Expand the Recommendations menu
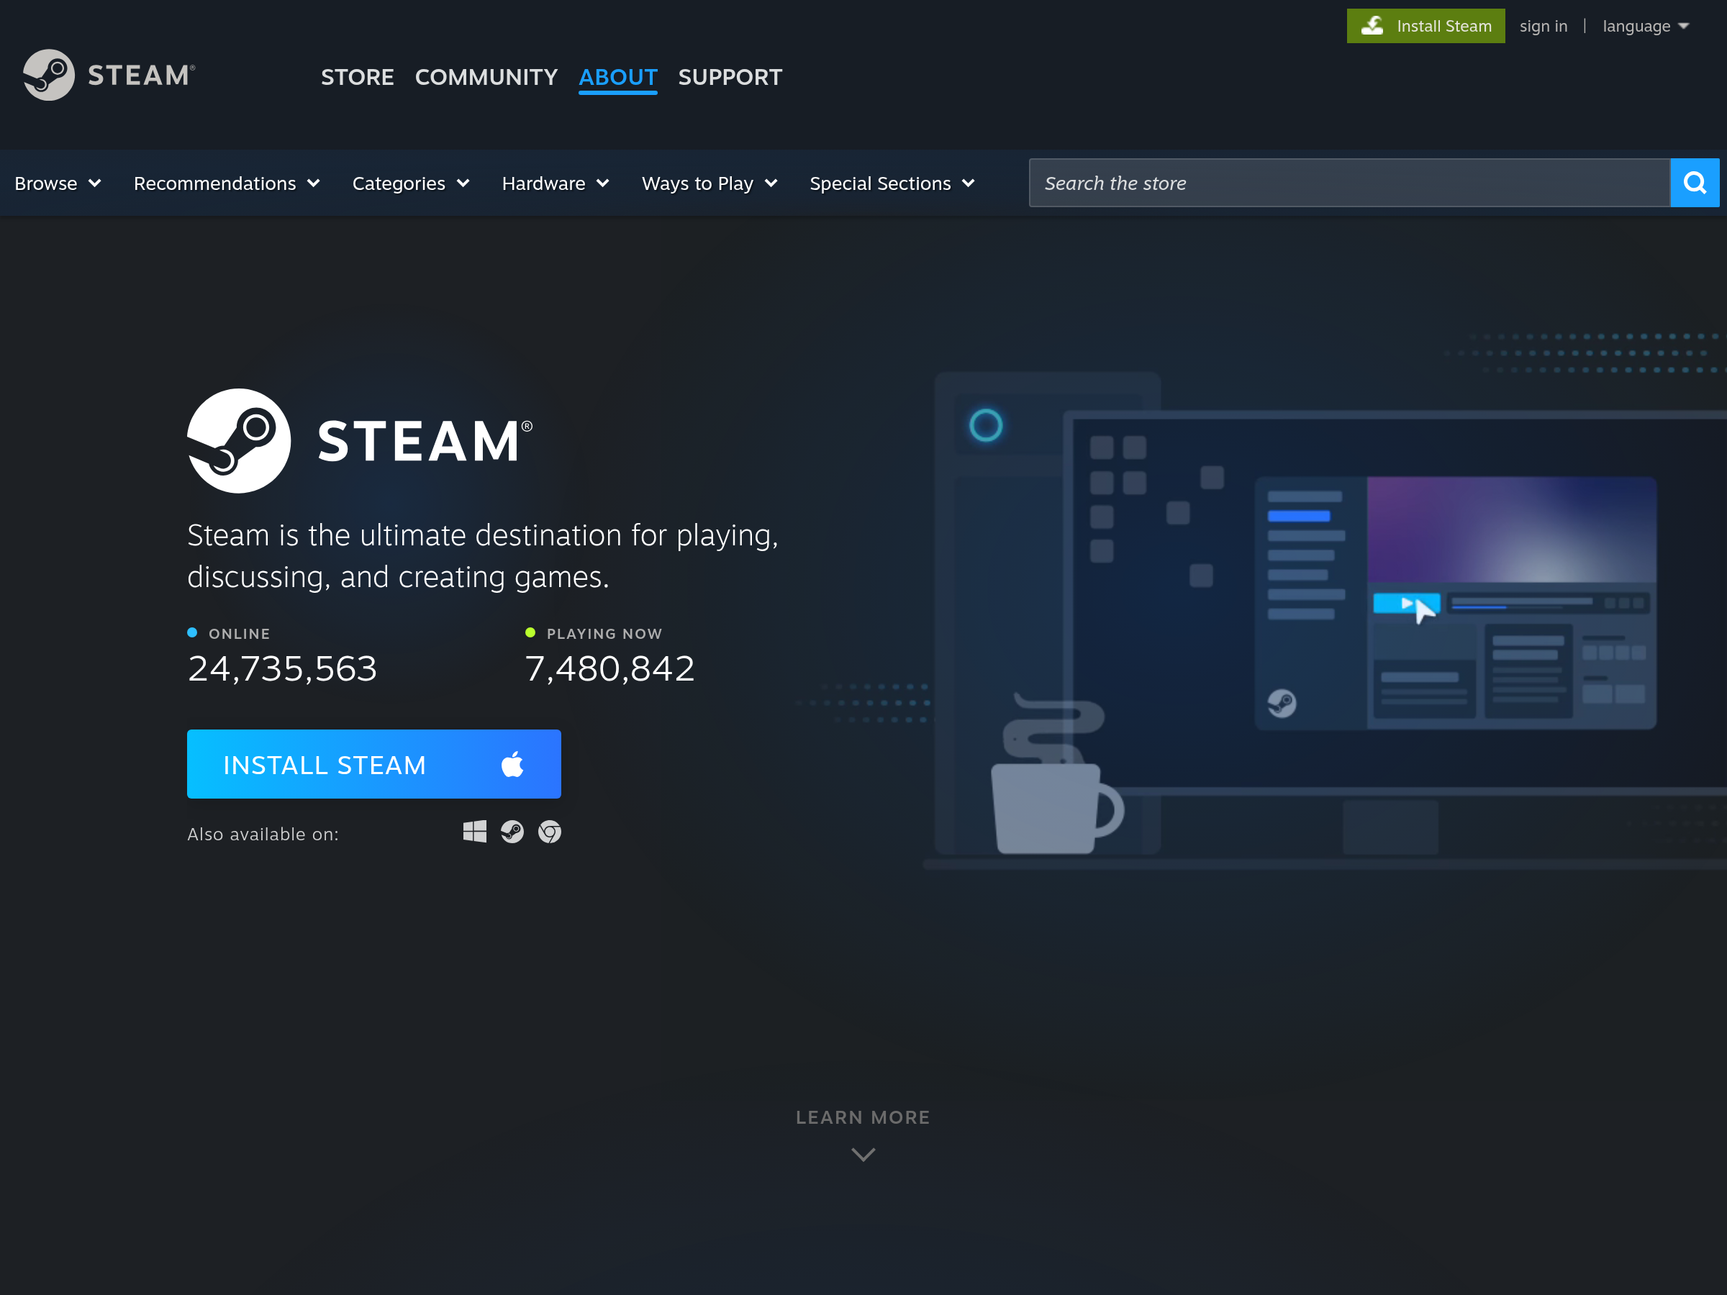 [227, 183]
